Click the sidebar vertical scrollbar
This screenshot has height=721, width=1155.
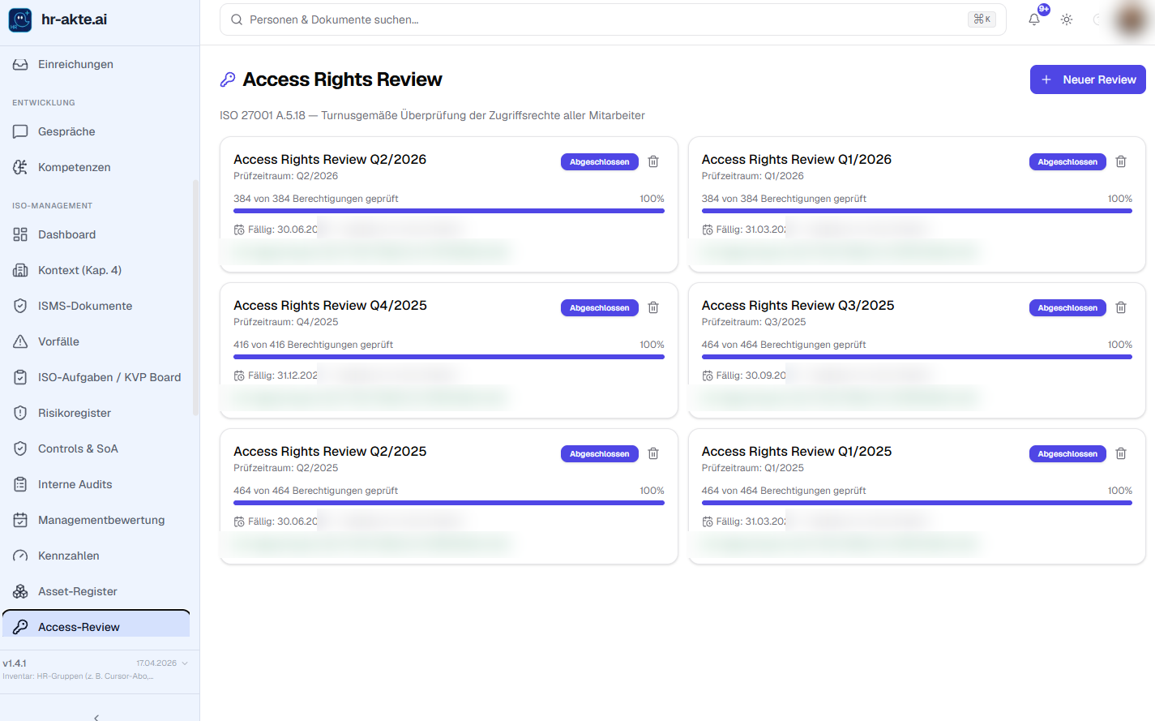[x=195, y=297]
